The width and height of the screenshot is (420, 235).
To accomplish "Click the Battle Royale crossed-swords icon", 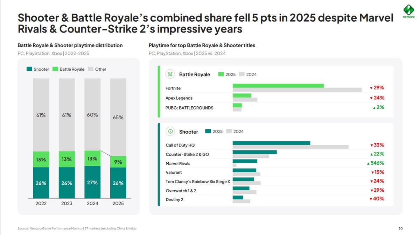I will pyautogui.click(x=170, y=74).
